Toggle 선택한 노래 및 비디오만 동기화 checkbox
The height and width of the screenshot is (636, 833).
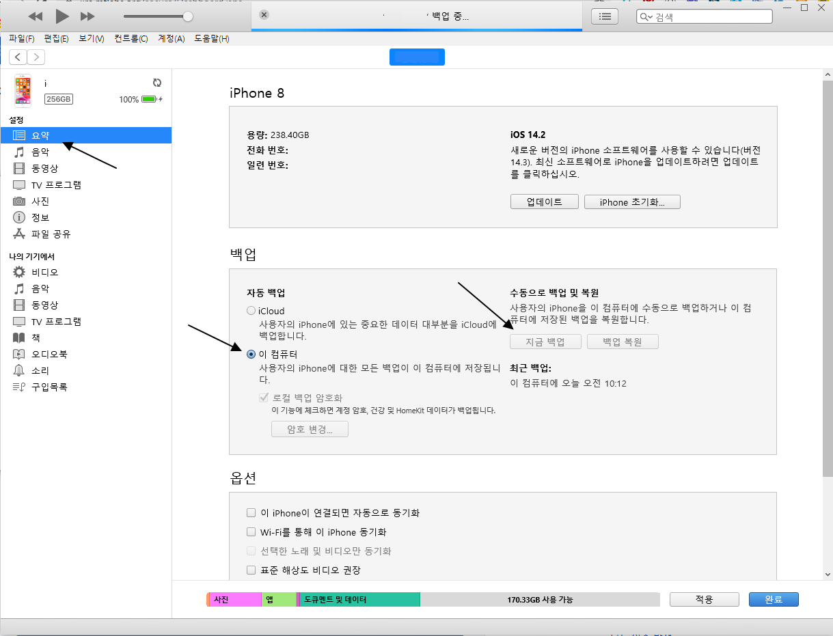pyautogui.click(x=251, y=551)
